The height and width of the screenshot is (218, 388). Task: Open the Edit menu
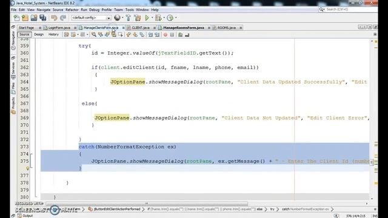coord(22,10)
